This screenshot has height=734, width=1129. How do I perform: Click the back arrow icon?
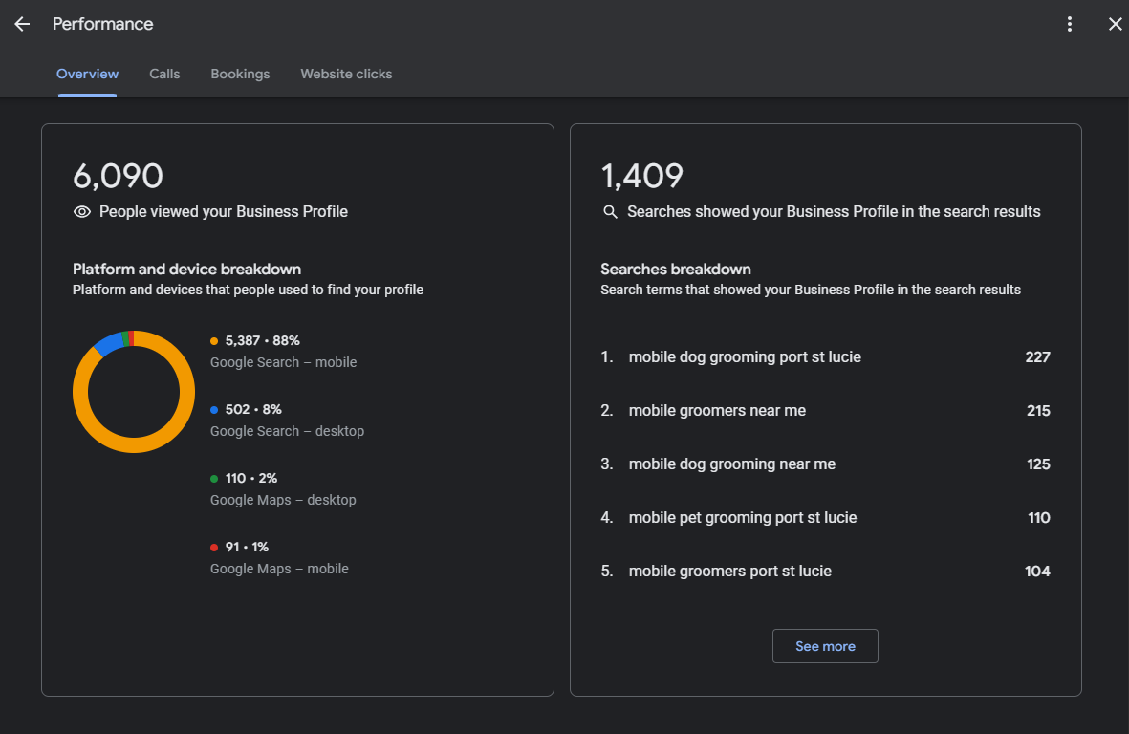[22, 24]
